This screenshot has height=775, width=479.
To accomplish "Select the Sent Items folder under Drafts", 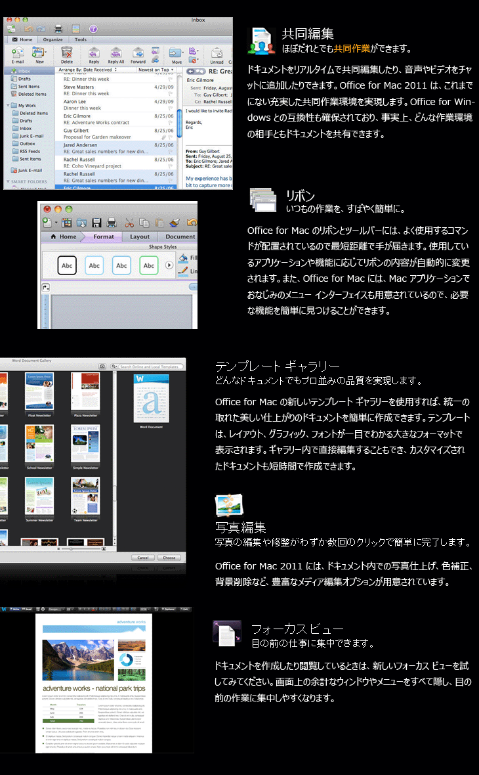I will point(26,87).
